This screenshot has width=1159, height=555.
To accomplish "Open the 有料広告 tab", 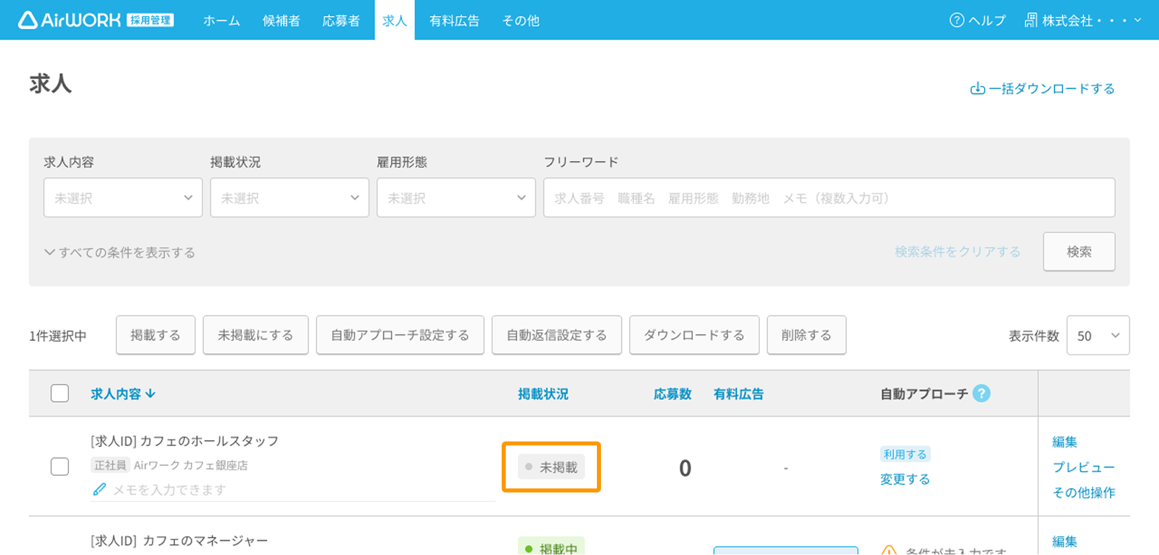I will [x=454, y=20].
